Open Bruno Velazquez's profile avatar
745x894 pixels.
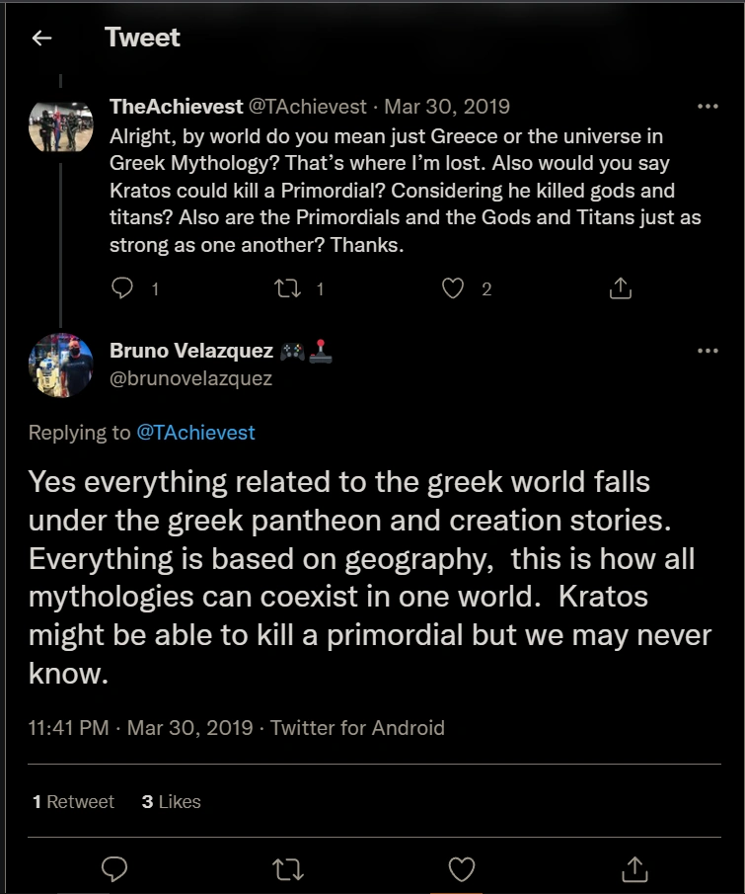60,366
